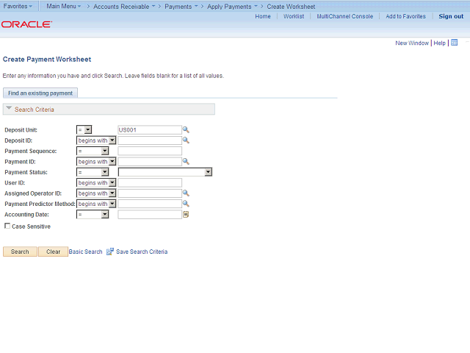470x353 pixels.
Task: Open Payment Sequence operator dropdown
Action: coord(93,151)
